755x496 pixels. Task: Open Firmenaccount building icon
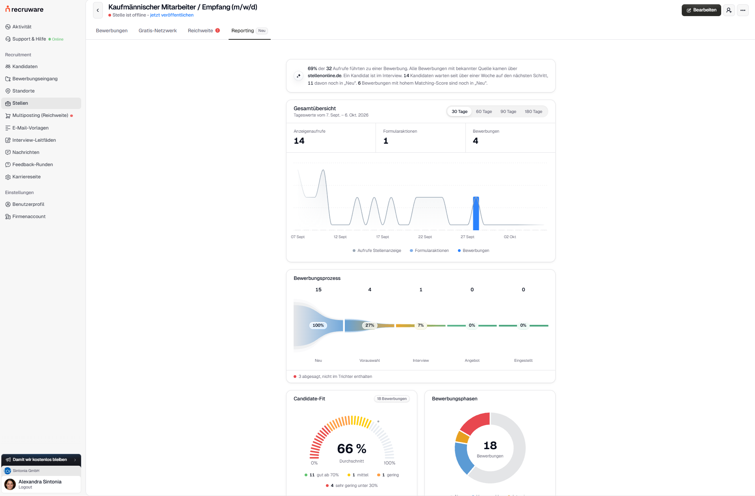8,217
